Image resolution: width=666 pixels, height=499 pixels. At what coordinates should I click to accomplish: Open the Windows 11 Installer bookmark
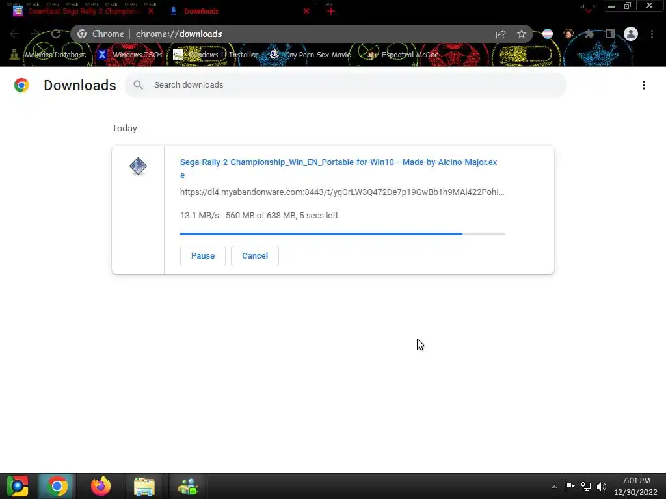(x=215, y=55)
